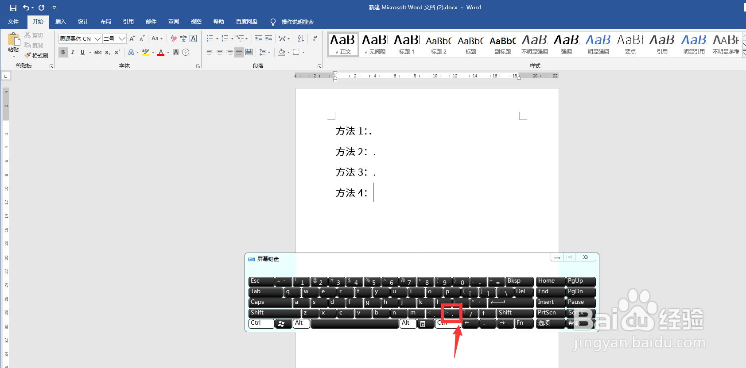Image resolution: width=746 pixels, height=368 pixels.
Task: Toggle character shading on the selection
Action: [x=176, y=52]
